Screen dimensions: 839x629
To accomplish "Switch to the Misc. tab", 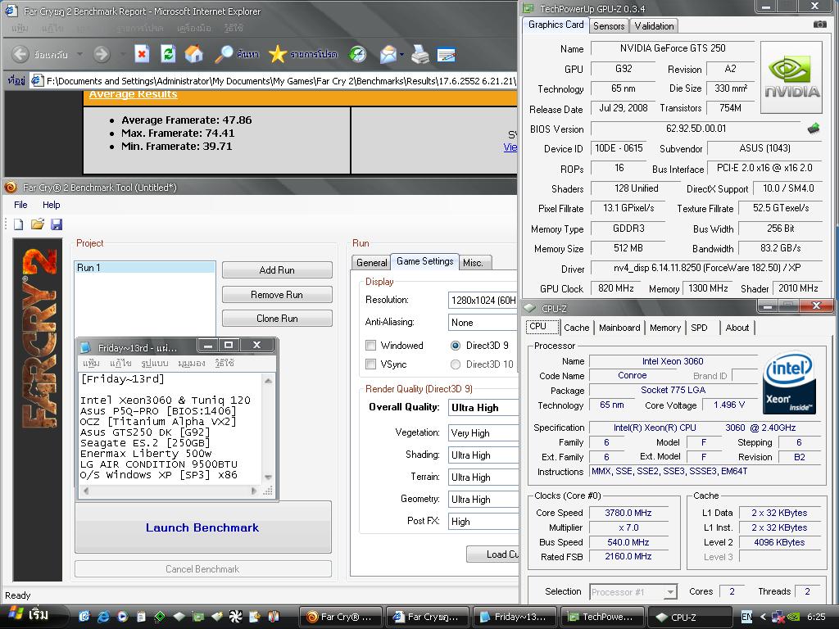I will [x=473, y=263].
